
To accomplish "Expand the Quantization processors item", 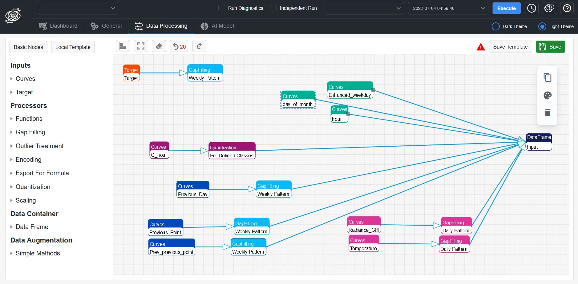I will [x=30, y=187].
